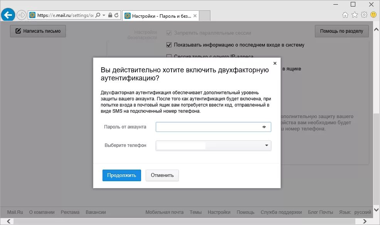380x225 pixels.
Task: Click the URL text in the address bar
Action: (x=65, y=15)
